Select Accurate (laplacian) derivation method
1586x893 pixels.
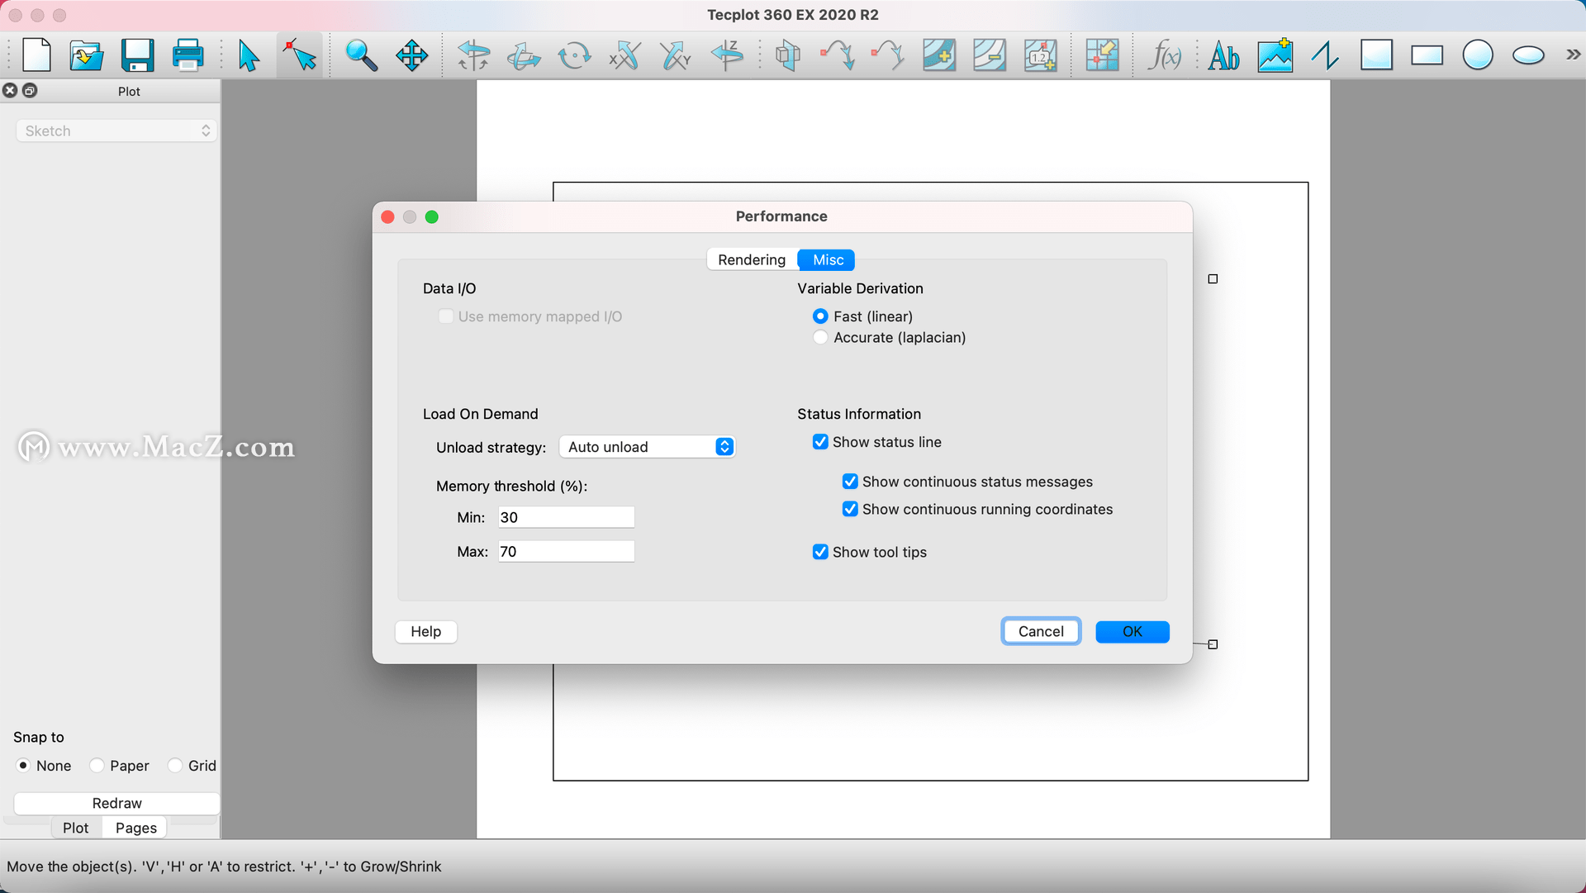[821, 338]
